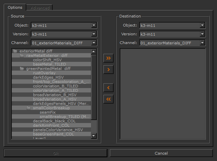217x161 pixels.
Task: Select the rustOverlay layer
Action: pos(44,73)
